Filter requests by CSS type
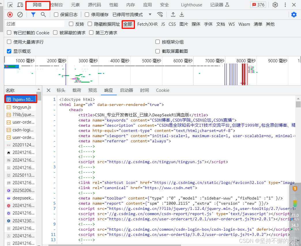The image size is (301, 246). tap(172, 24)
